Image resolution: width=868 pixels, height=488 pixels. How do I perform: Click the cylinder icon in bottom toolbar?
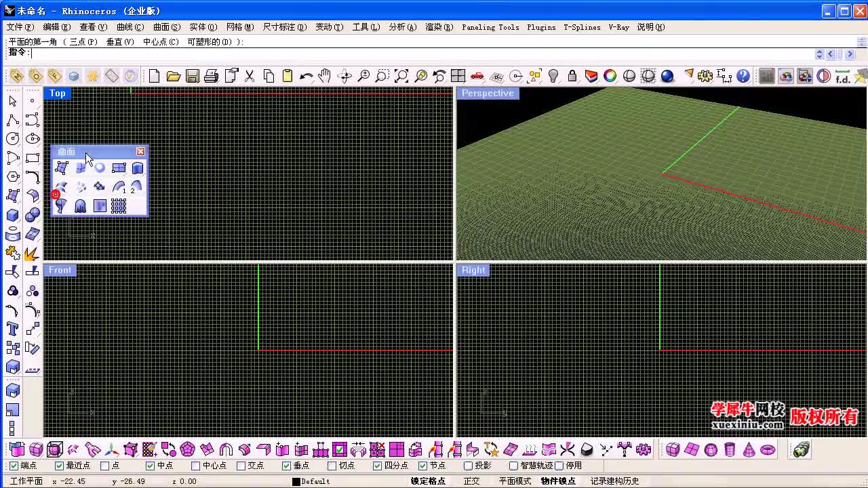coord(730,449)
